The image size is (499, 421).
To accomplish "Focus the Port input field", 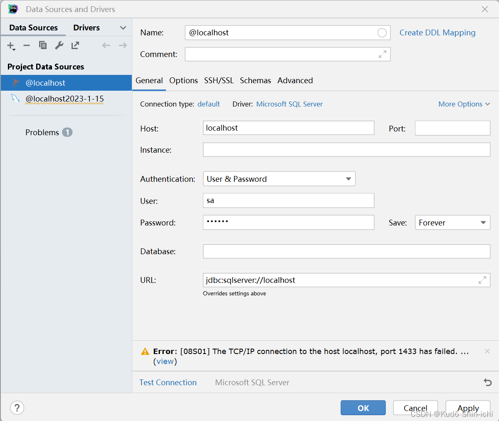I will pos(452,128).
